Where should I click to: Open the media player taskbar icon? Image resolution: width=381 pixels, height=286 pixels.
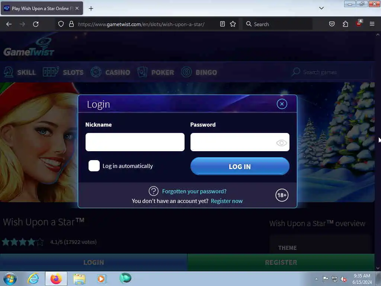pos(102,279)
